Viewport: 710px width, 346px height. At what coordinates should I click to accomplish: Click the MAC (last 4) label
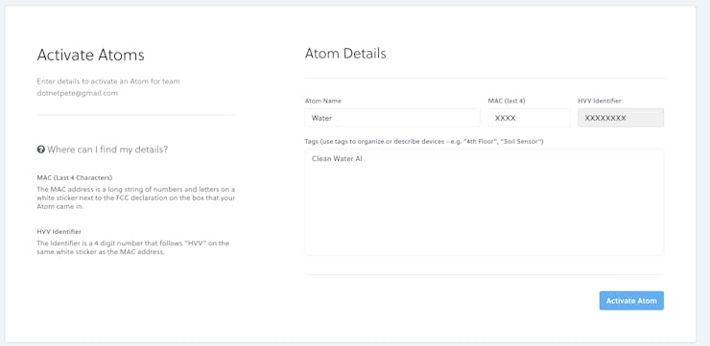point(507,101)
